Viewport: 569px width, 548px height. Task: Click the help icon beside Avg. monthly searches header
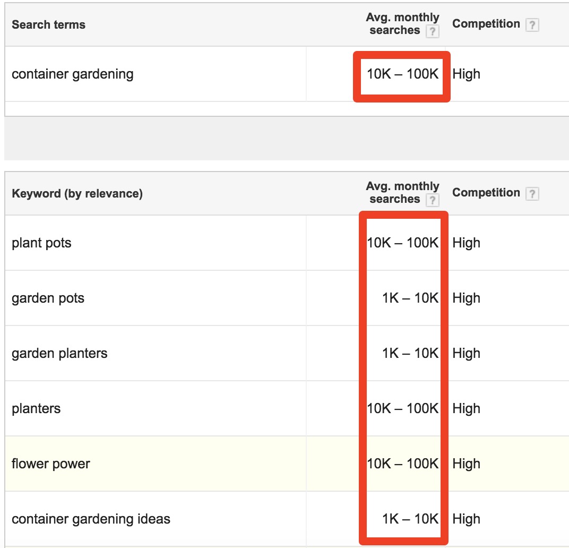tap(433, 31)
